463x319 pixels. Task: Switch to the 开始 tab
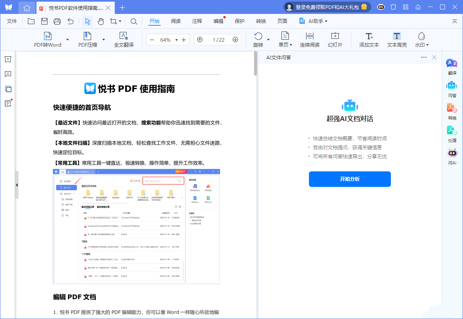(x=154, y=21)
